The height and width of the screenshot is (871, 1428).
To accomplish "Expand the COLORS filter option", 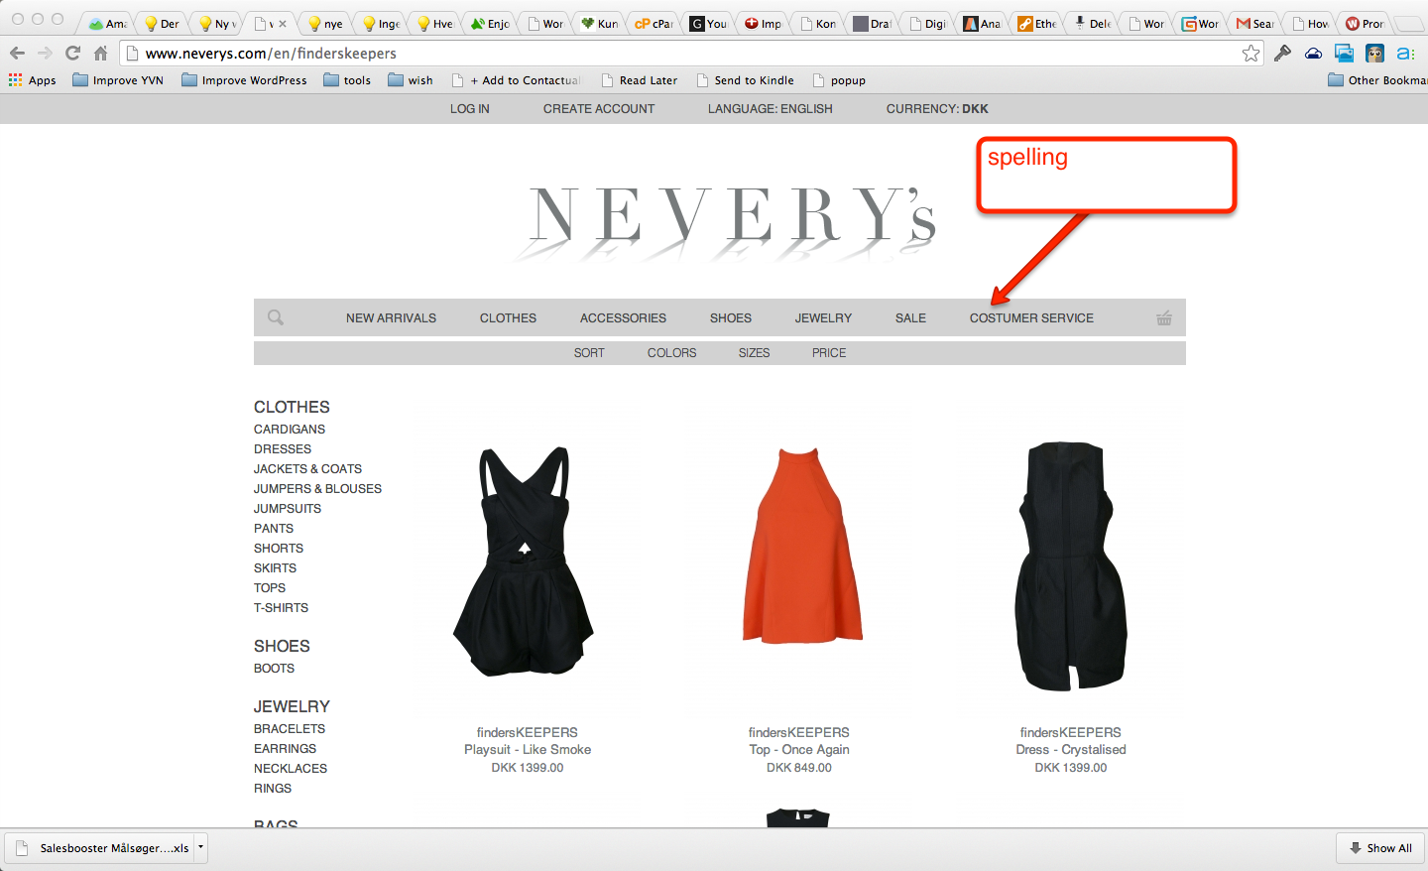I will 671,353.
